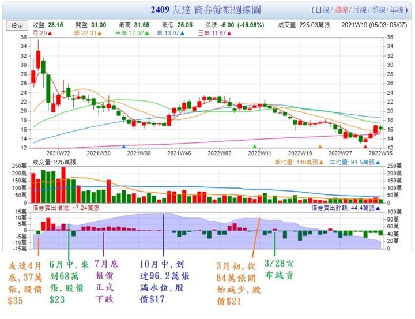415x319 pixels.
Task: Click red triangle marker before 2022W35
Action: point(365,147)
